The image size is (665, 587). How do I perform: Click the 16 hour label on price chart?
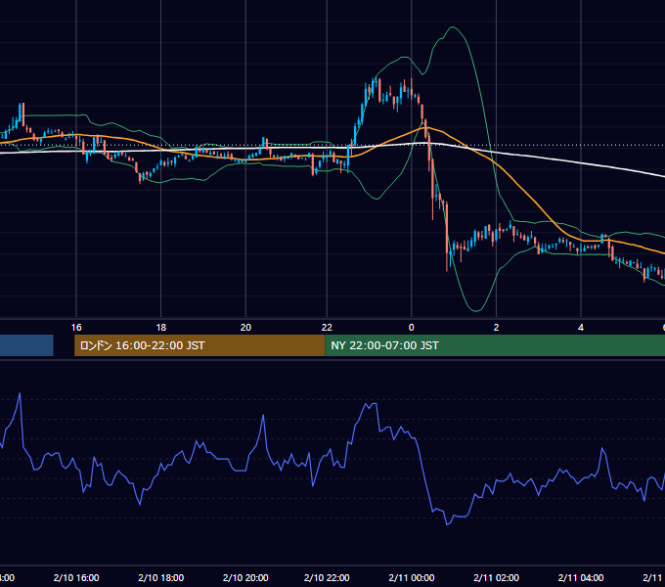76,327
